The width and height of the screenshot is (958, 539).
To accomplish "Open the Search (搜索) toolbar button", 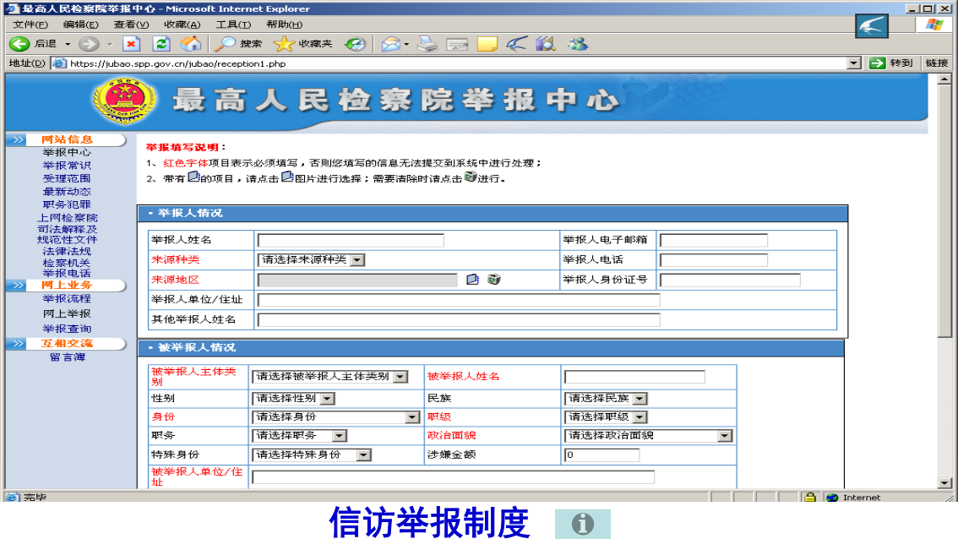I will coord(239,44).
